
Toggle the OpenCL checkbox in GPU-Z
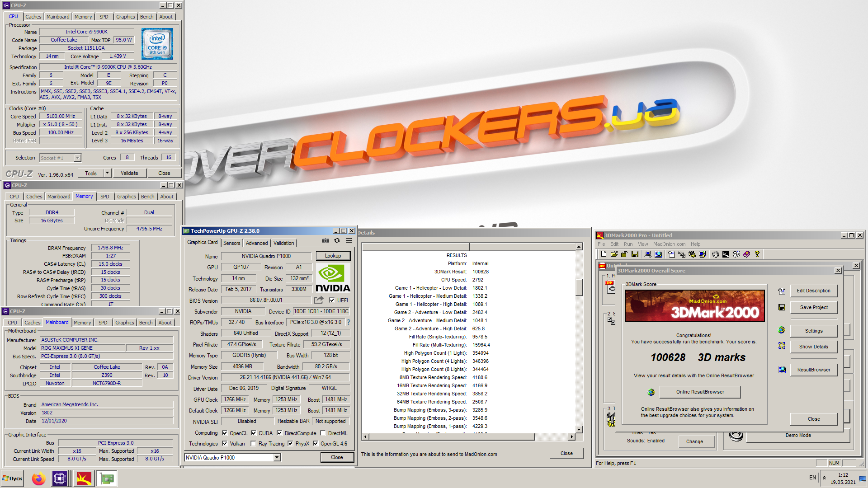click(225, 433)
